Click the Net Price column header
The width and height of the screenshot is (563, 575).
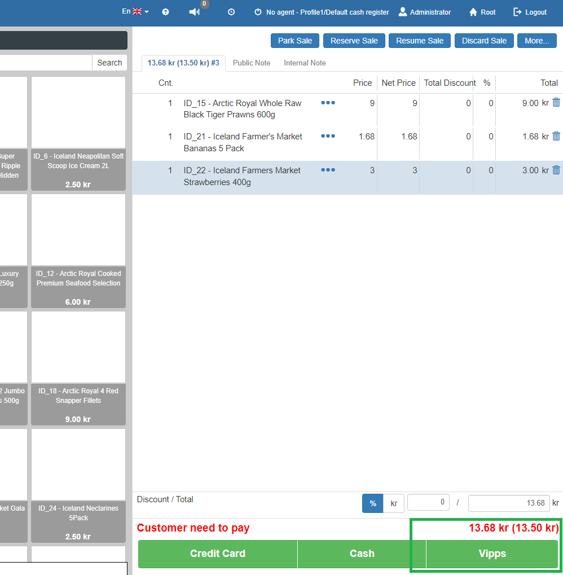[398, 83]
